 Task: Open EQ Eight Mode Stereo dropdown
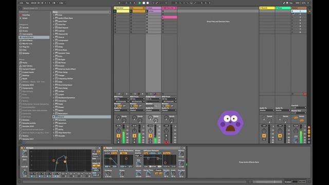point(96,156)
